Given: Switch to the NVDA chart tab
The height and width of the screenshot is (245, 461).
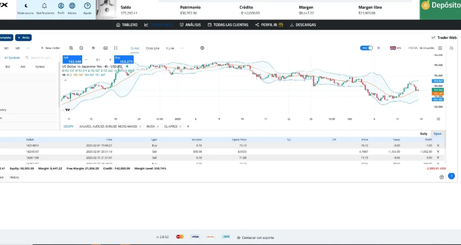Looking at the screenshot, I should pos(151,127).
